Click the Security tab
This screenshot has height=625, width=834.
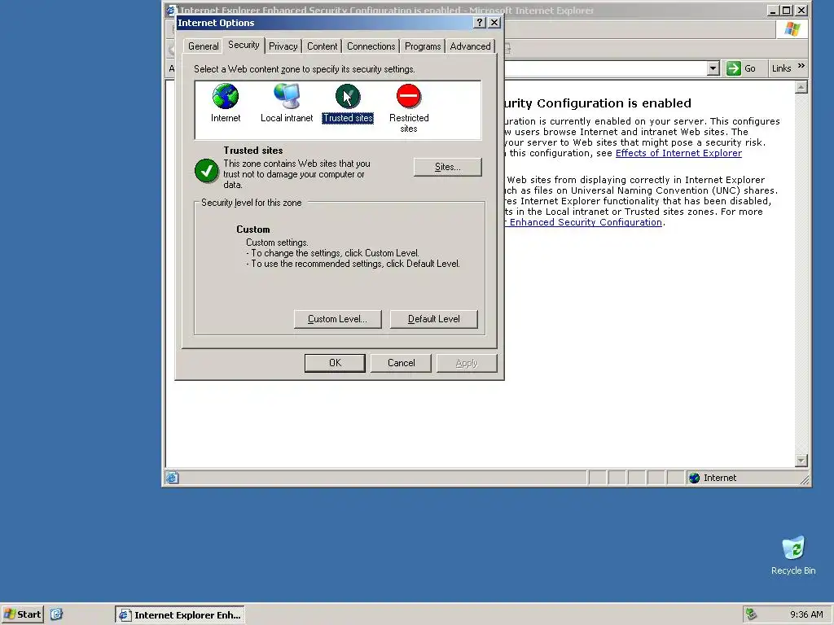tap(244, 46)
